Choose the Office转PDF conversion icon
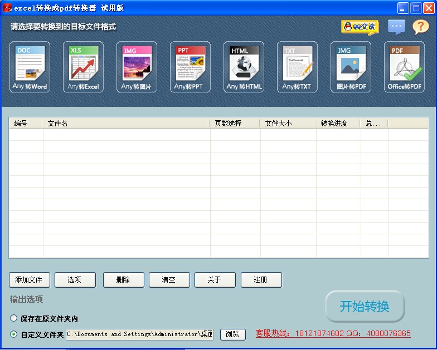This screenshot has height=350, width=437. 404,67
